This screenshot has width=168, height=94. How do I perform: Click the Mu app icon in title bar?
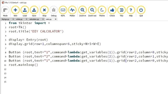pyautogui.click(x=3, y=2)
